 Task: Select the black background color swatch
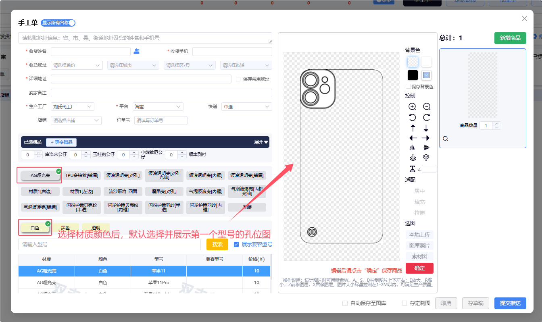413,75
